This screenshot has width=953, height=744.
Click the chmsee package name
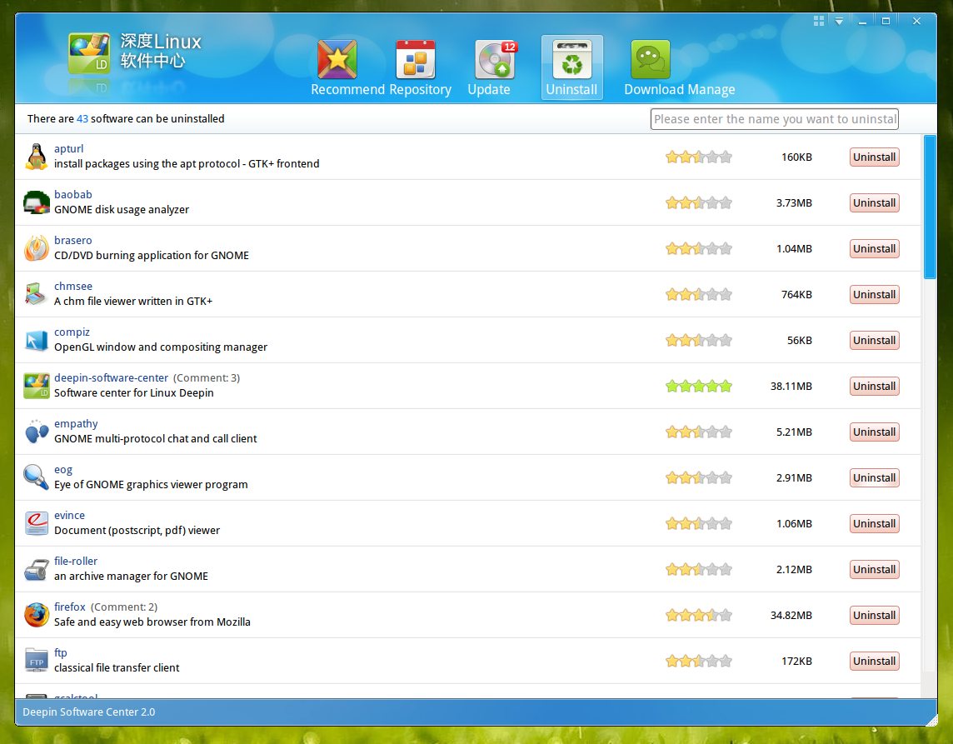pos(73,287)
